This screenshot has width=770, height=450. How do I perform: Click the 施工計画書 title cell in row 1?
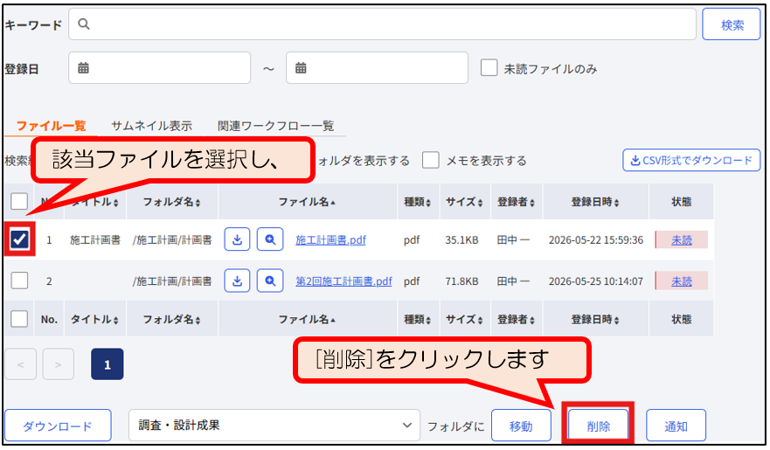pyautogui.click(x=94, y=240)
